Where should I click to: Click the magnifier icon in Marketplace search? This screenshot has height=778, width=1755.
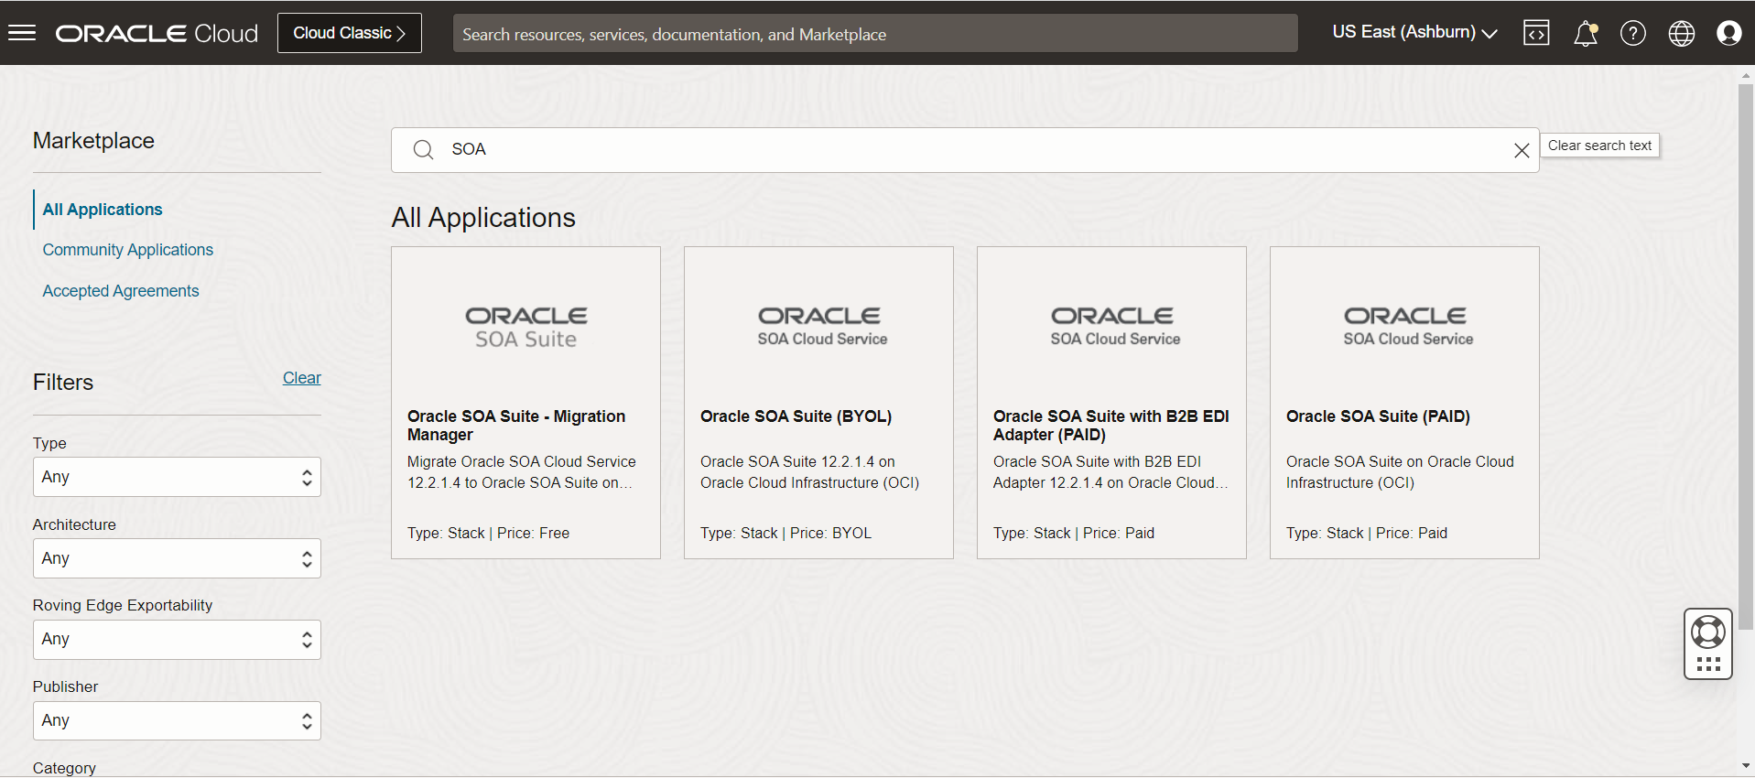423,150
